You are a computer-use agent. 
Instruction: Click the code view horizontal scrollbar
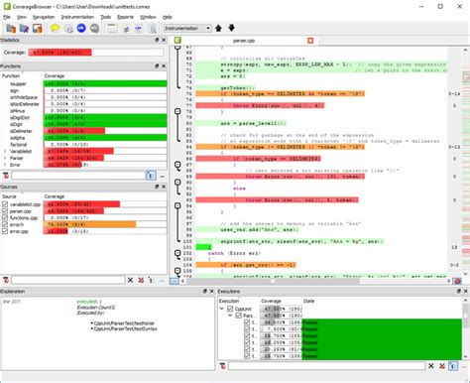tap(273, 281)
